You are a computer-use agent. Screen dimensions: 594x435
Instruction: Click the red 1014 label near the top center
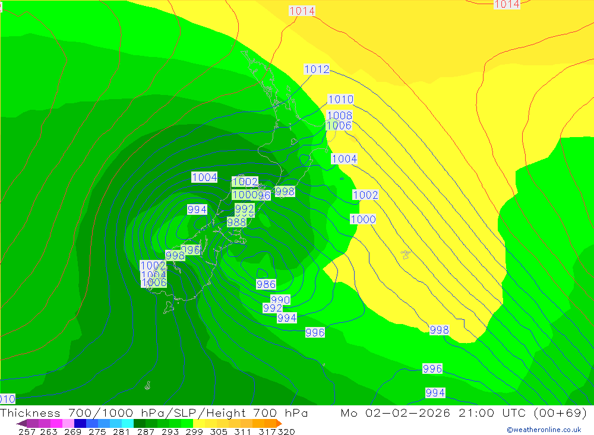click(302, 11)
